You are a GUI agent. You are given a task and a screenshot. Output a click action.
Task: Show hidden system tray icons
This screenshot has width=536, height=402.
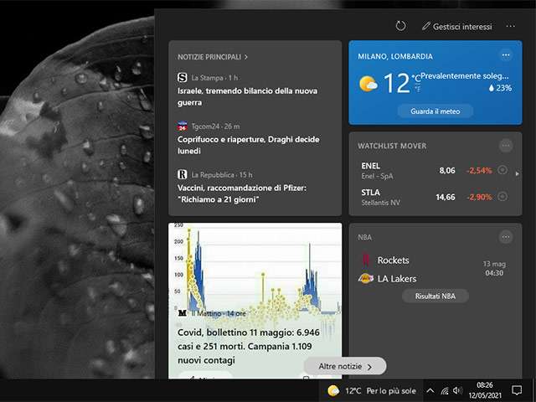click(430, 390)
